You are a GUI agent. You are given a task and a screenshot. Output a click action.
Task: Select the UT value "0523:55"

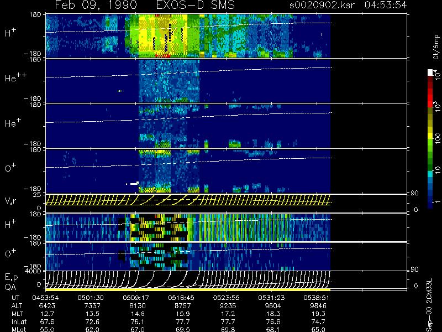click(226, 298)
